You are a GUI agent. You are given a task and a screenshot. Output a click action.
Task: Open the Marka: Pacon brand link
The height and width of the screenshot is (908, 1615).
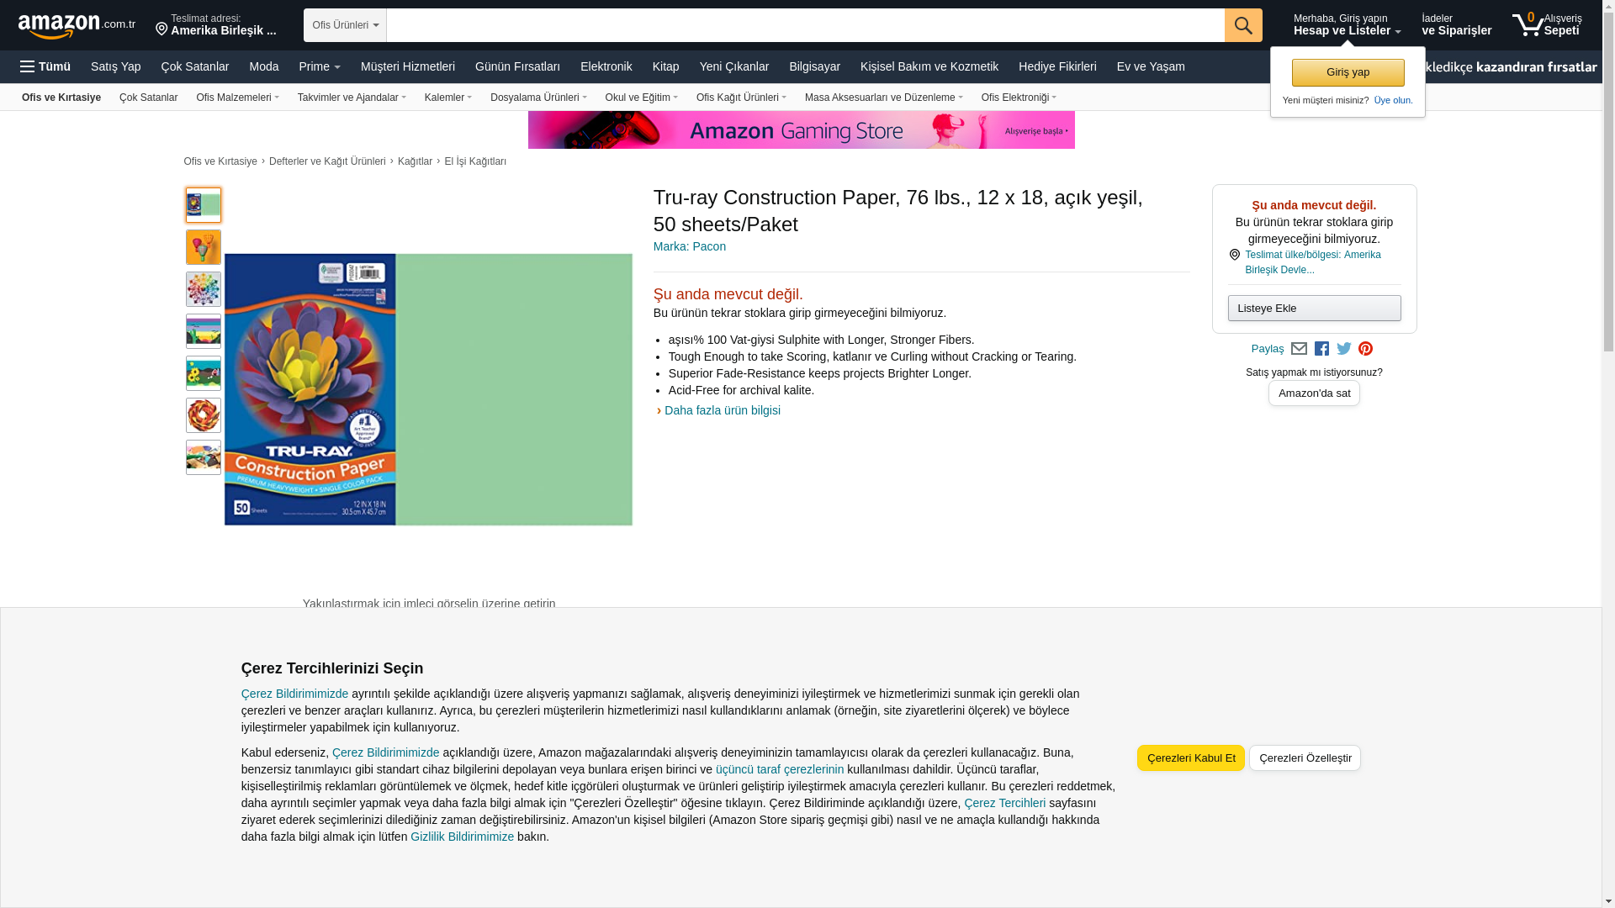tap(689, 246)
